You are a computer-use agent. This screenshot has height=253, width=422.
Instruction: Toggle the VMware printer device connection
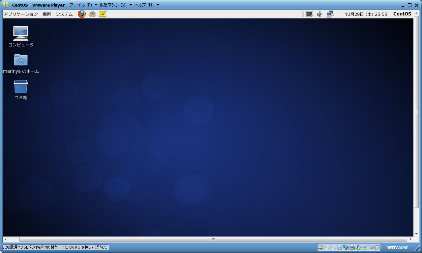(x=352, y=247)
